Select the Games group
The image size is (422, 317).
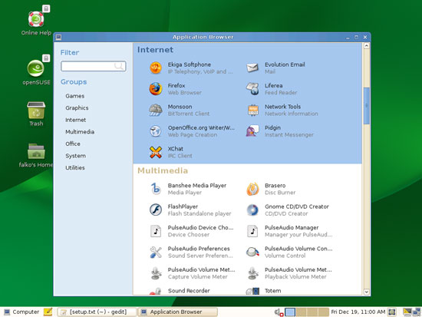pyautogui.click(x=75, y=96)
